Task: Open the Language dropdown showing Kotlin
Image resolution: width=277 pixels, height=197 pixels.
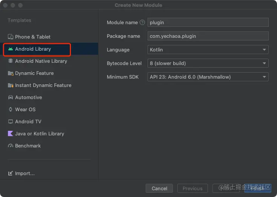Action: tap(208, 50)
